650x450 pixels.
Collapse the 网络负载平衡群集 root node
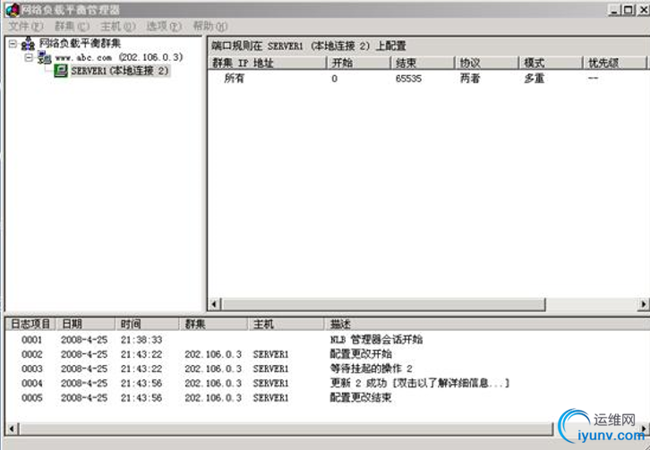click(x=13, y=43)
